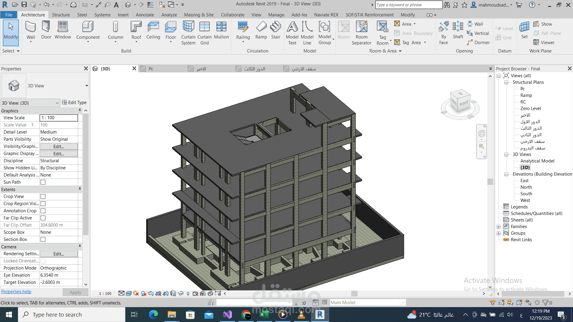Click Edit for Graphic Display options
This screenshot has height=322, width=573.
[x=58, y=154]
